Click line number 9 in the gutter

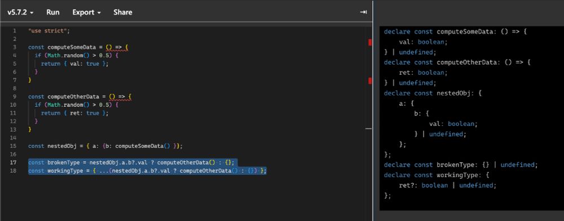[x=15, y=97]
